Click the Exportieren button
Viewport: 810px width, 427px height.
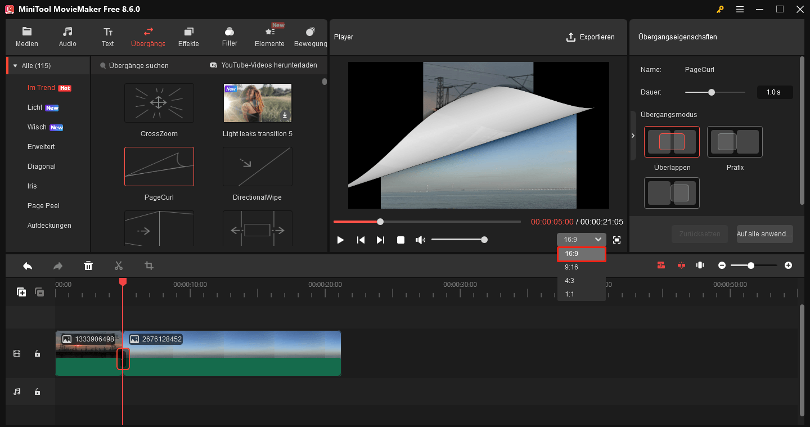point(591,37)
